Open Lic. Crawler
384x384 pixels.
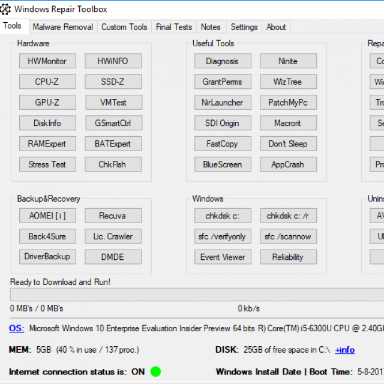coord(113,236)
